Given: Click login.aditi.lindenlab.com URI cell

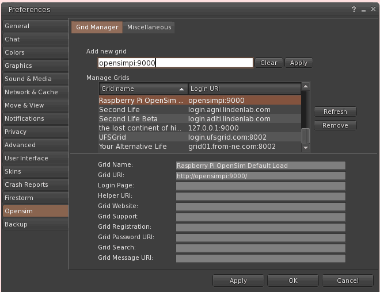Looking at the screenshot, I should (x=229, y=119).
